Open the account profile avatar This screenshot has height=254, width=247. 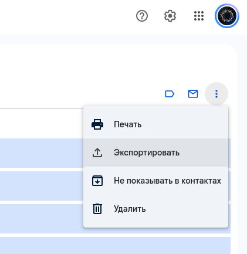point(227,16)
